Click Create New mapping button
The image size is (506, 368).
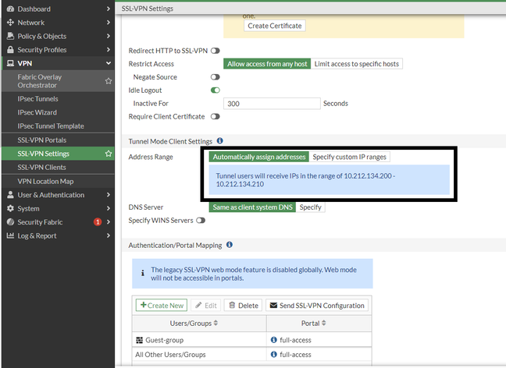162,306
